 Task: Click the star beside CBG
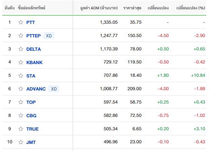click(21, 115)
